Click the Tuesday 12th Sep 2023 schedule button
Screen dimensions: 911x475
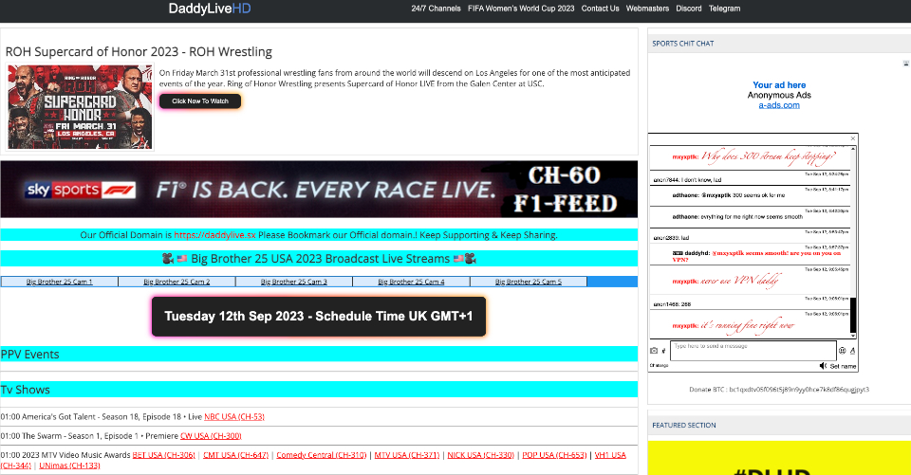click(319, 317)
